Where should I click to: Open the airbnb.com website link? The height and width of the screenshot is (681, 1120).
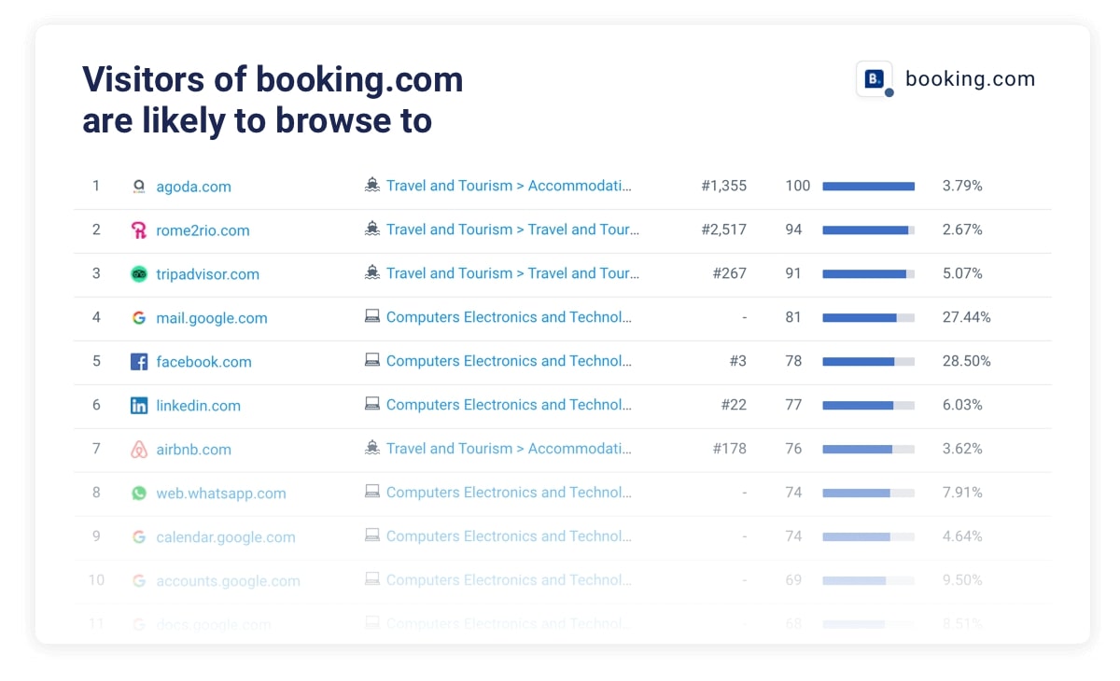194,449
